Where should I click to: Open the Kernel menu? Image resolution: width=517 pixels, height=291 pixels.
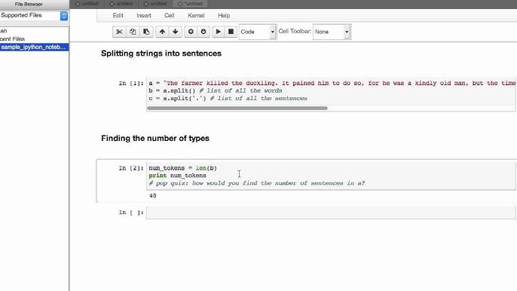click(x=196, y=16)
